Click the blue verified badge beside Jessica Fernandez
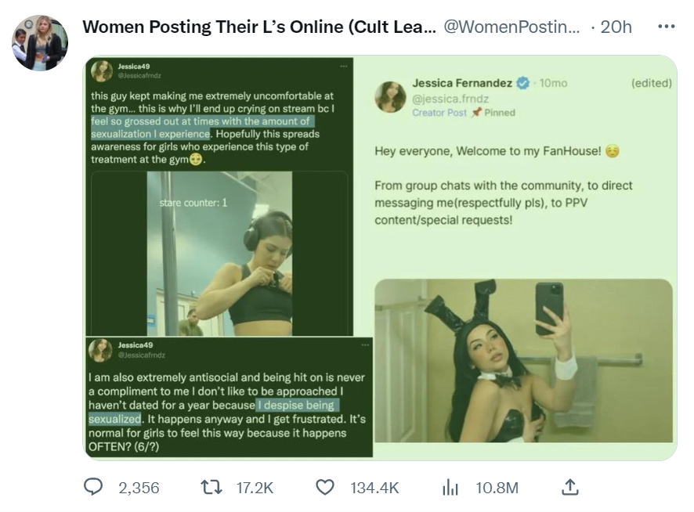The width and height of the screenshot is (694, 512). [x=523, y=83]
